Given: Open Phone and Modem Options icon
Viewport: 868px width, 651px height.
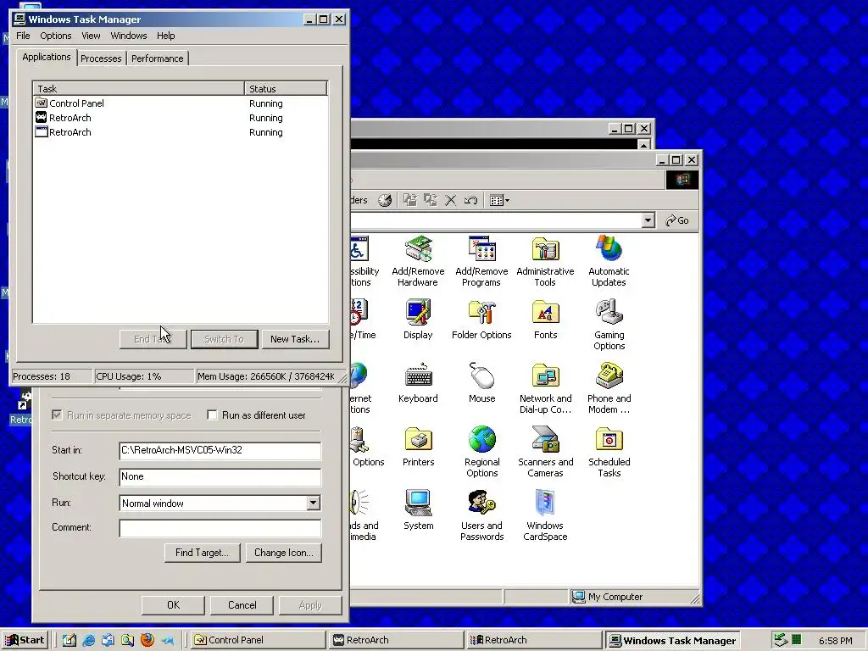Looking at the screenshot, I should [x=609, y=388].
